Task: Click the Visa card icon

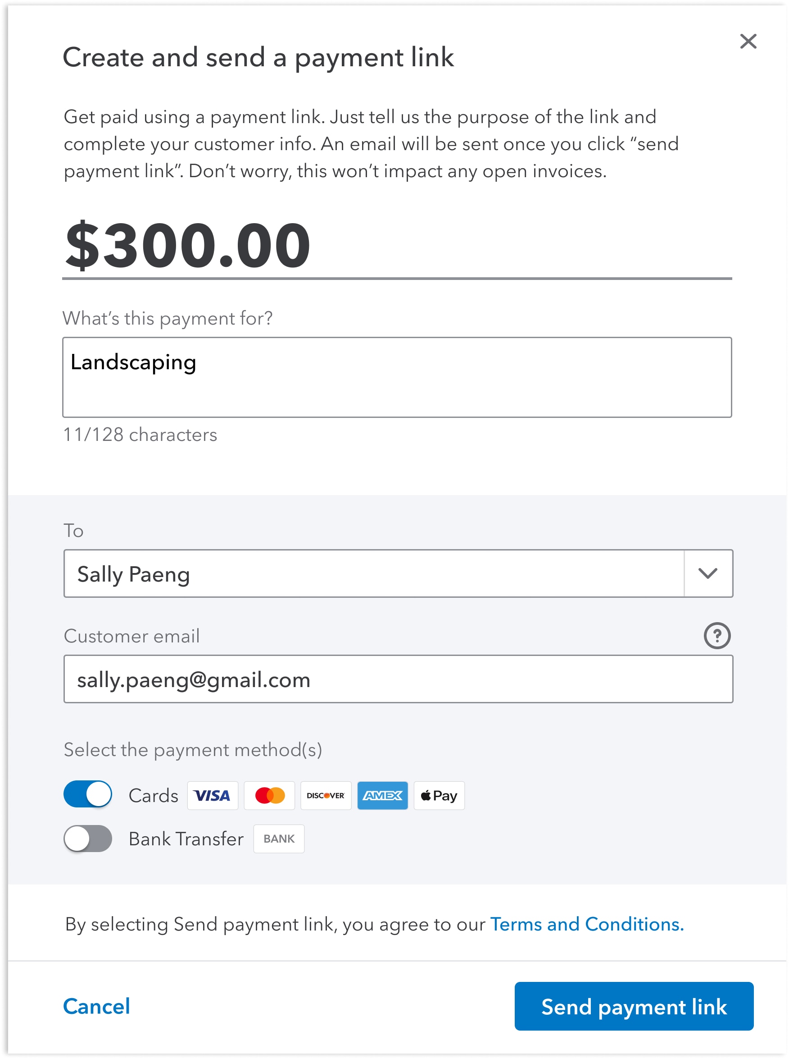Action: (213, 796)
